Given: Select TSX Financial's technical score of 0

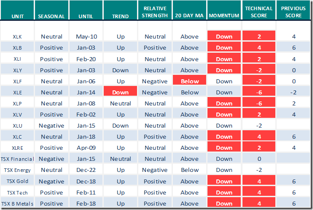Looking at the screenshot, I should point(258,159).
